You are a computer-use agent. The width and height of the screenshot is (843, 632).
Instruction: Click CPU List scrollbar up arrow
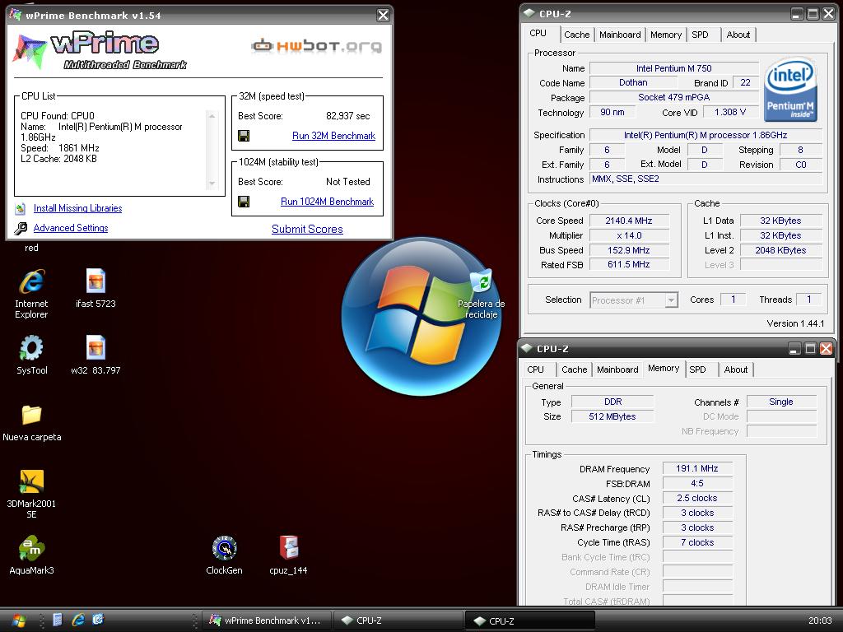pyautogui.click(x=212, y=115)
